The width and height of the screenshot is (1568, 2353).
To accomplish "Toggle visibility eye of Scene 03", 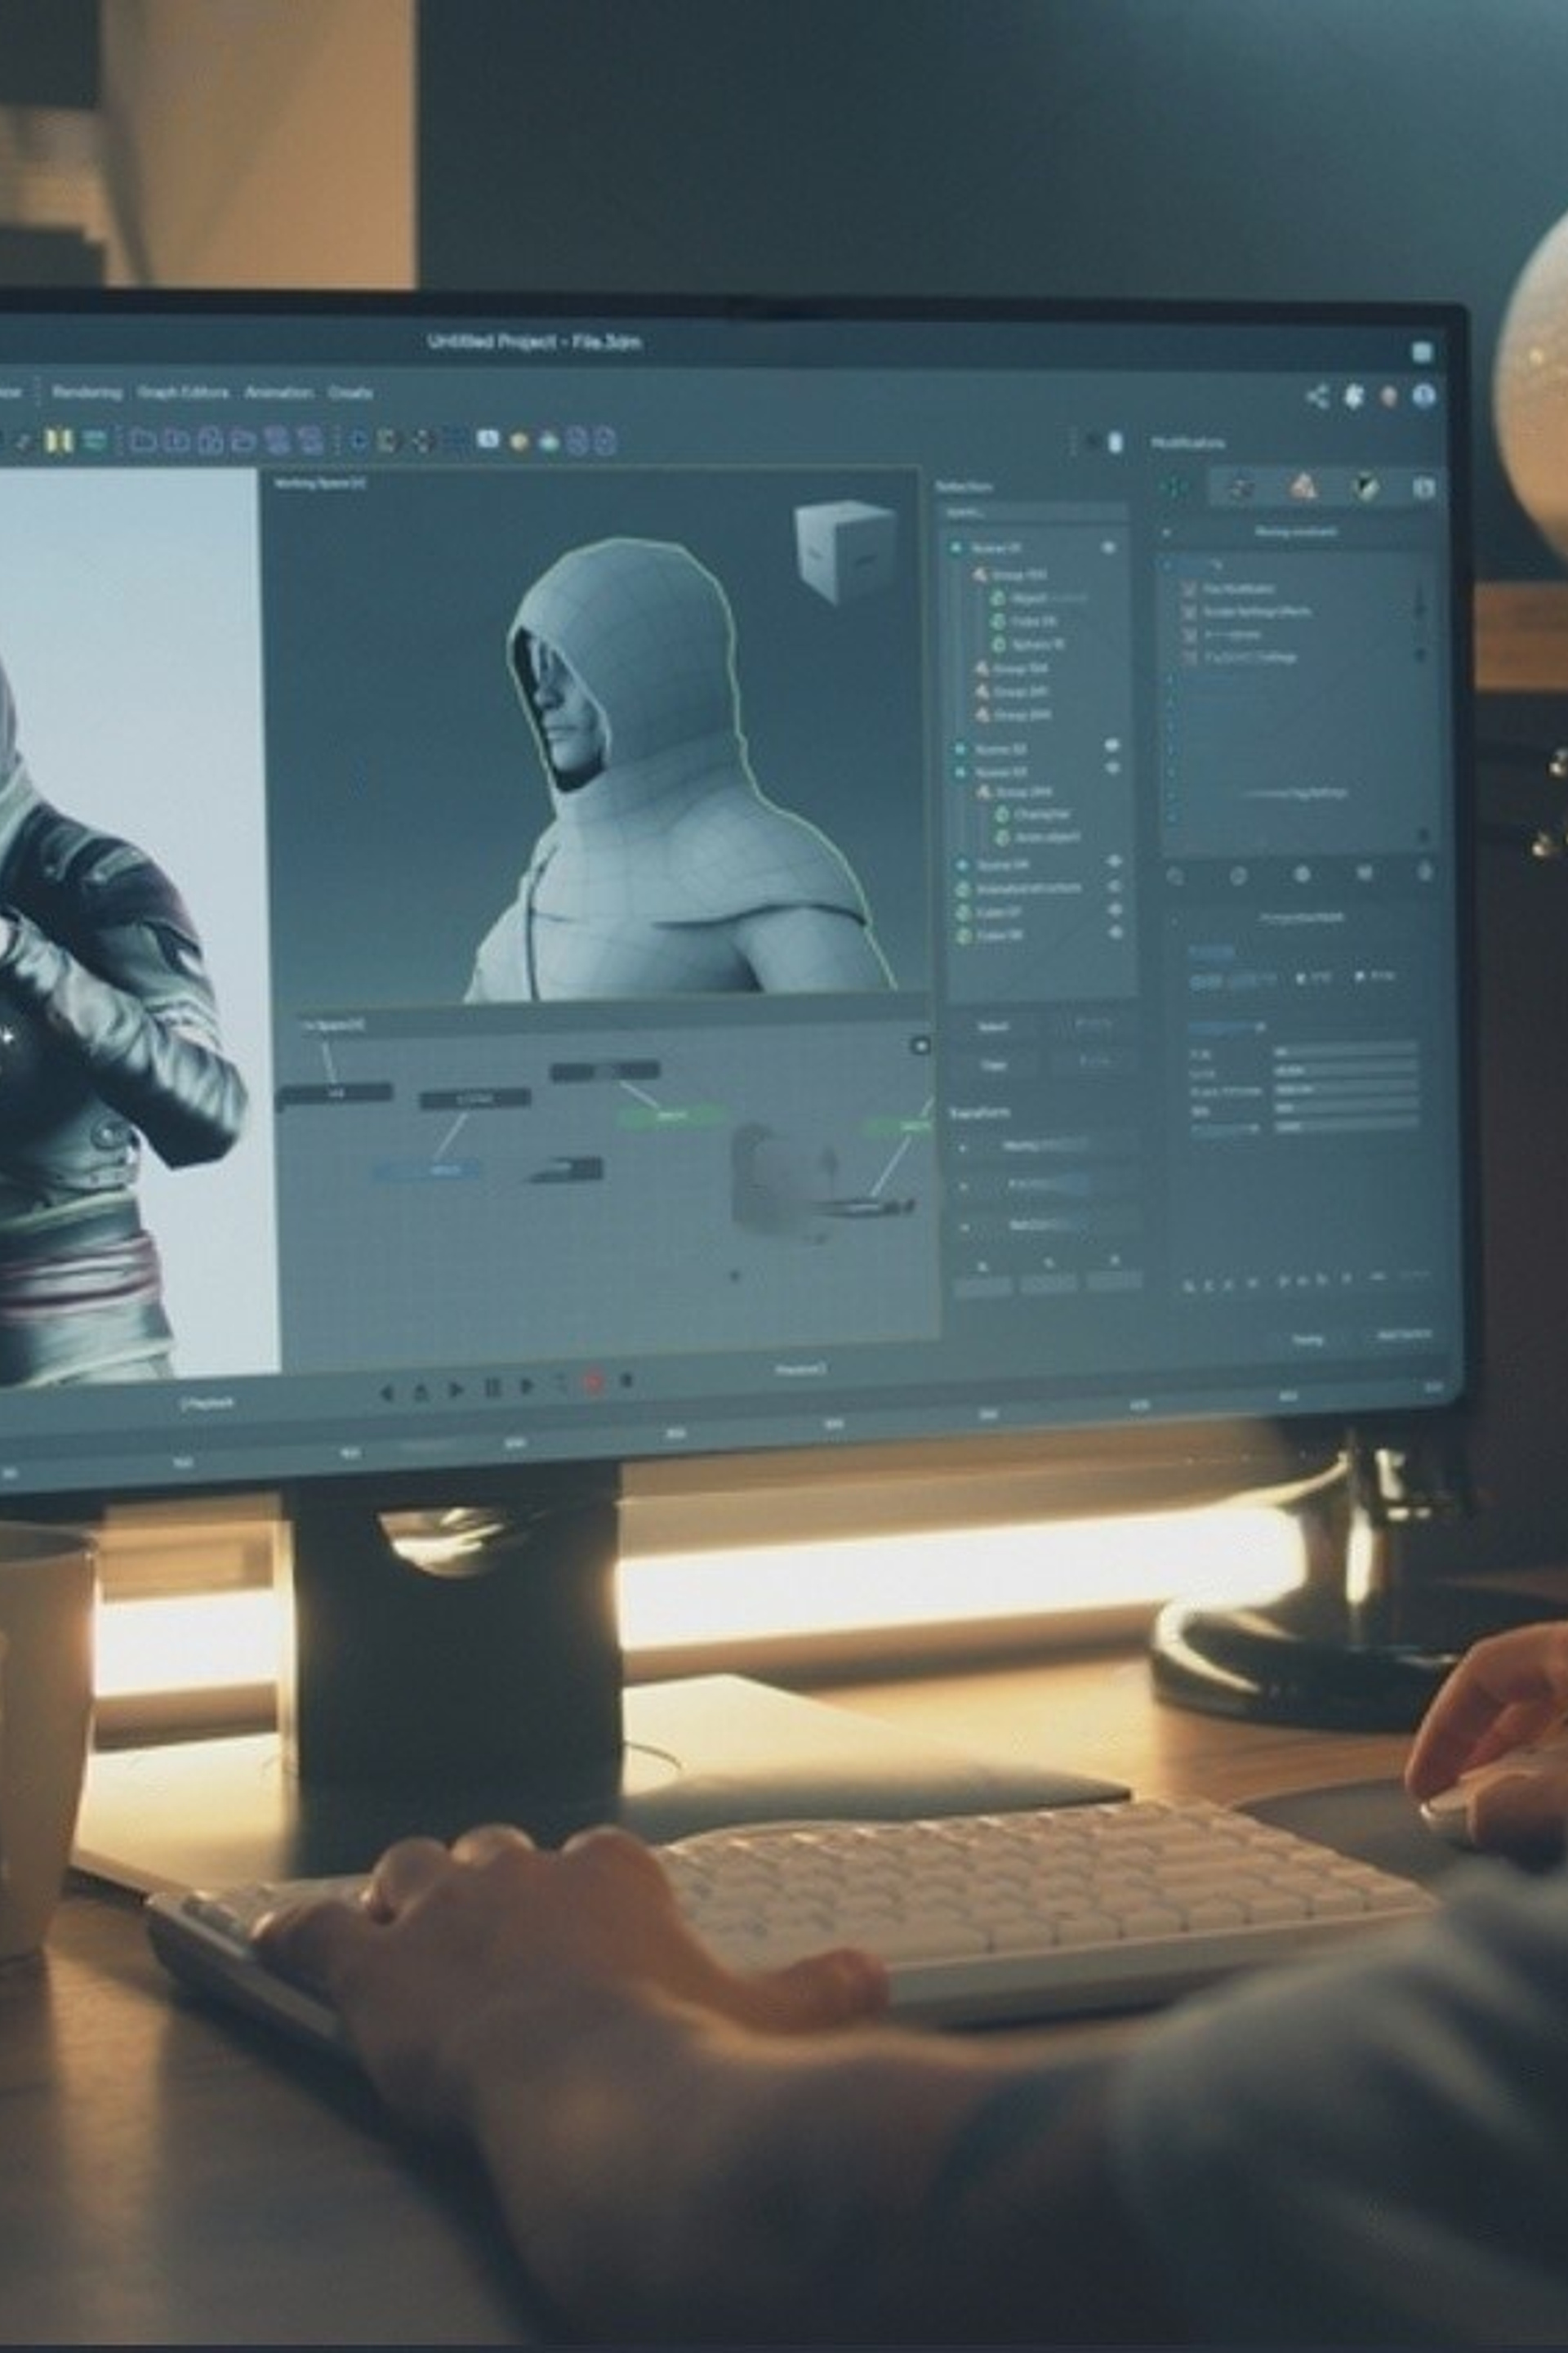I will pyautogui.click(x=1112, y=768).
